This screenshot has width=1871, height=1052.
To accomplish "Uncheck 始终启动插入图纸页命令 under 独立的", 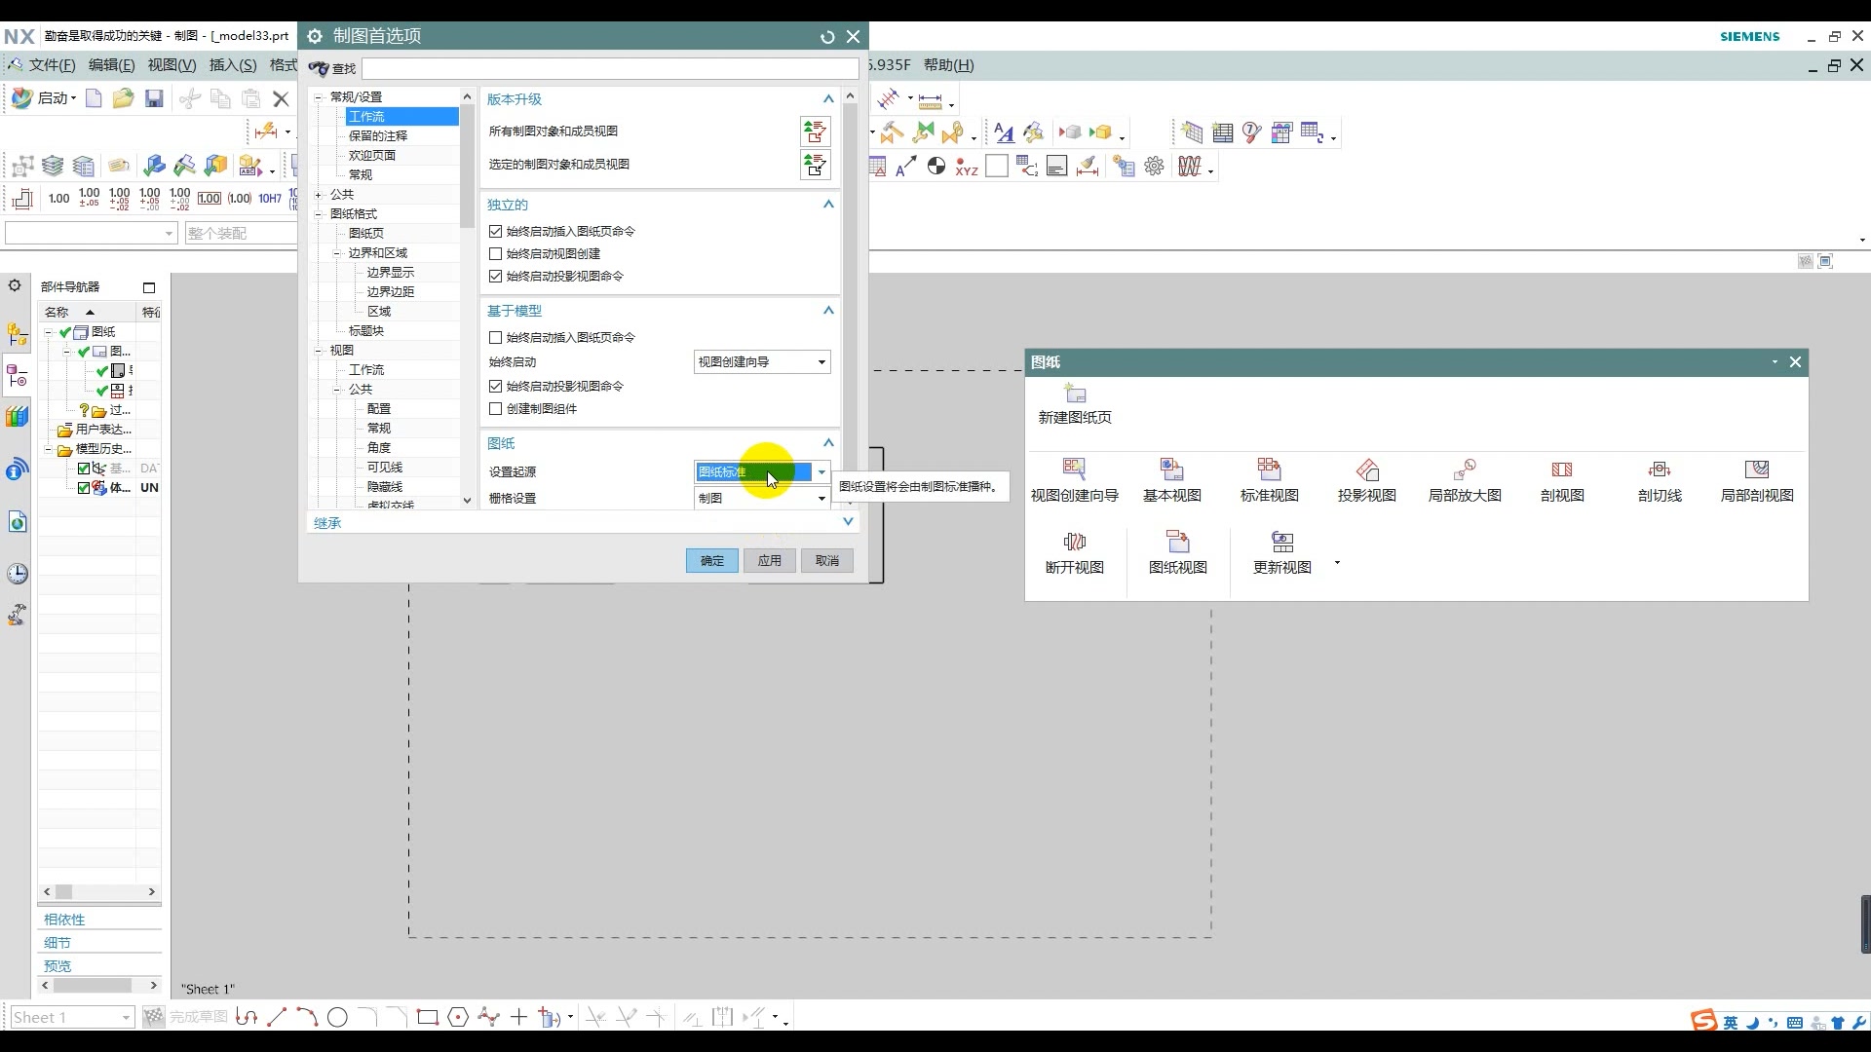I will pos(496,232).
